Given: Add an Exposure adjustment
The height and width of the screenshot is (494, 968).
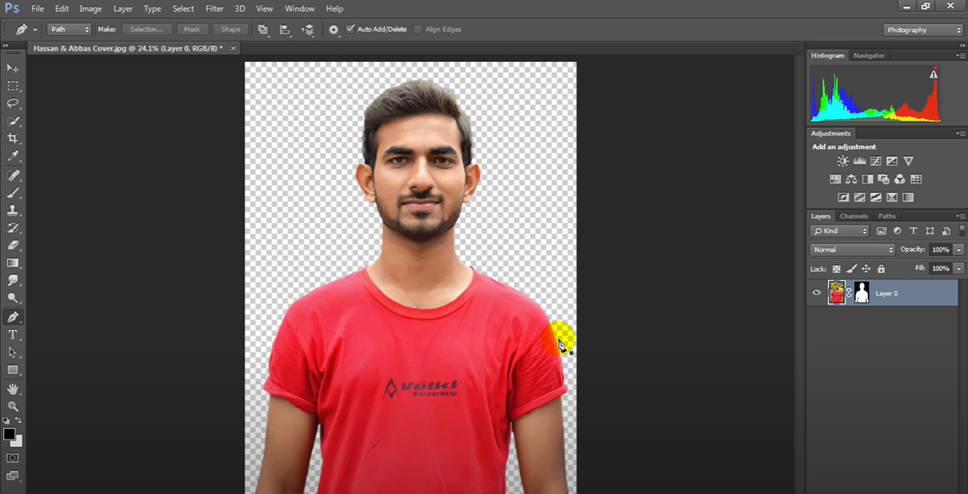Looking at the screenshot, I should tap(892, 161).
